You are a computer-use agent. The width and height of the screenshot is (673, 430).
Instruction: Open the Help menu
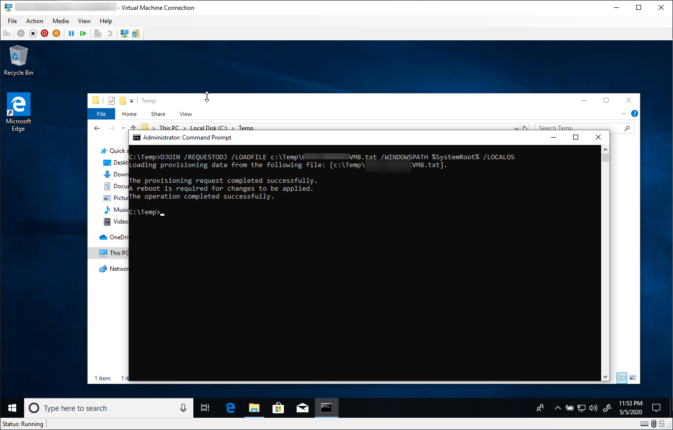[x=106, y=21]
